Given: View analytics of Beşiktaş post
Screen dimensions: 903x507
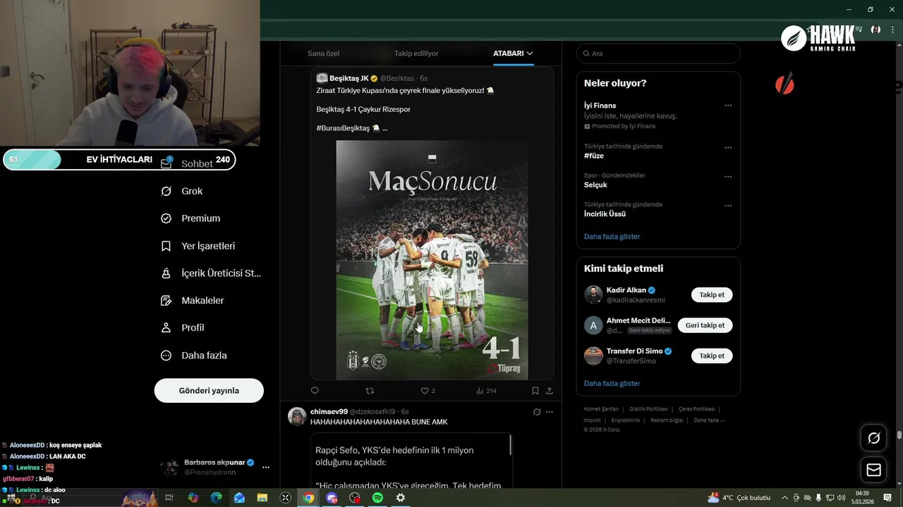Looking at the screenshot, I should (x=486, y=391).
